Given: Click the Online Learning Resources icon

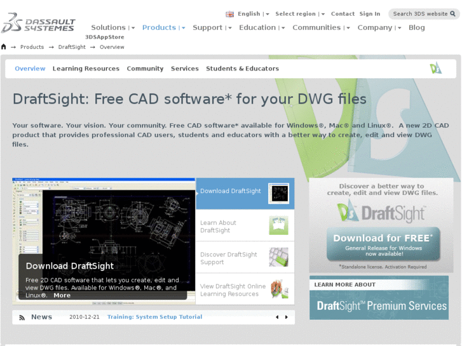Looking at the screenshot, I should 280,289.
